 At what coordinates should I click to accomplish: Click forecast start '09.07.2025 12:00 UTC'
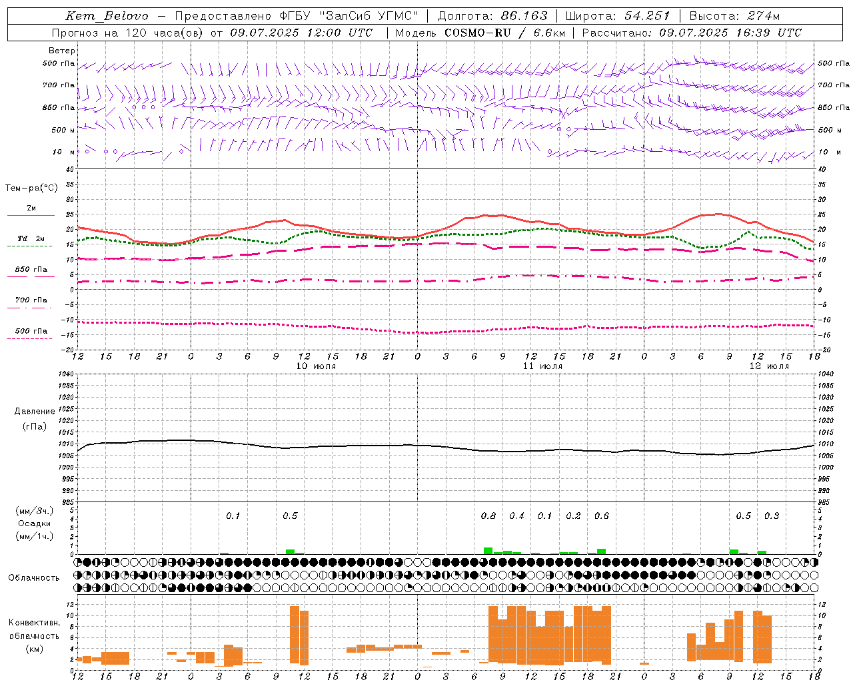tap(301, 33)
